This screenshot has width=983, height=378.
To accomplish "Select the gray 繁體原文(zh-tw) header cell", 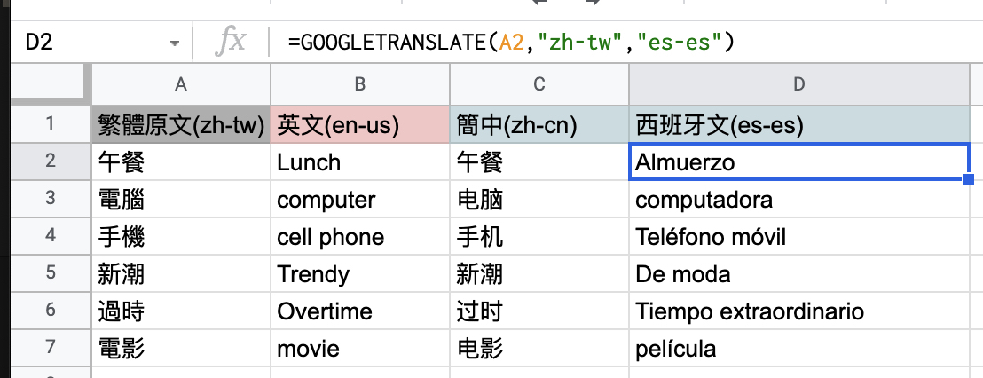I will [x=181, y=126].
